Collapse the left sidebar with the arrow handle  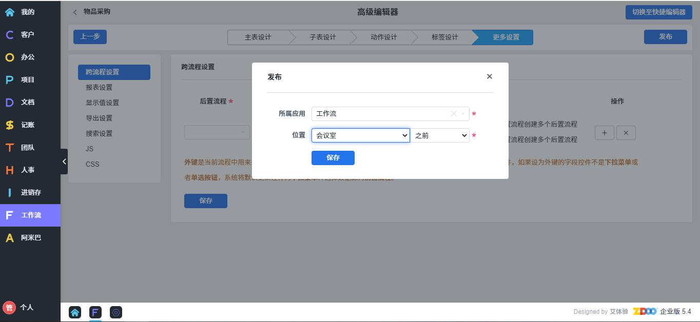point(64,162)
